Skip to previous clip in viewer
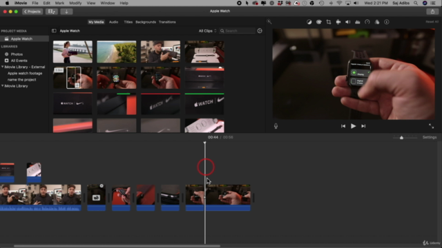This screenshot has width=442, height=248. [343, 126]
